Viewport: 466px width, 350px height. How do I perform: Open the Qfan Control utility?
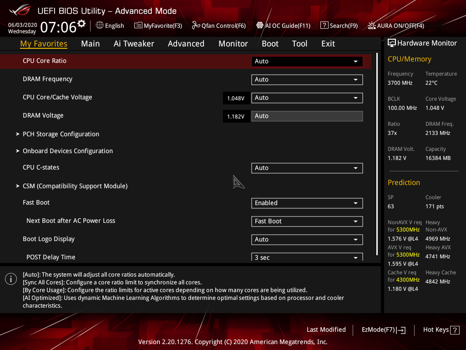[218, 26]
